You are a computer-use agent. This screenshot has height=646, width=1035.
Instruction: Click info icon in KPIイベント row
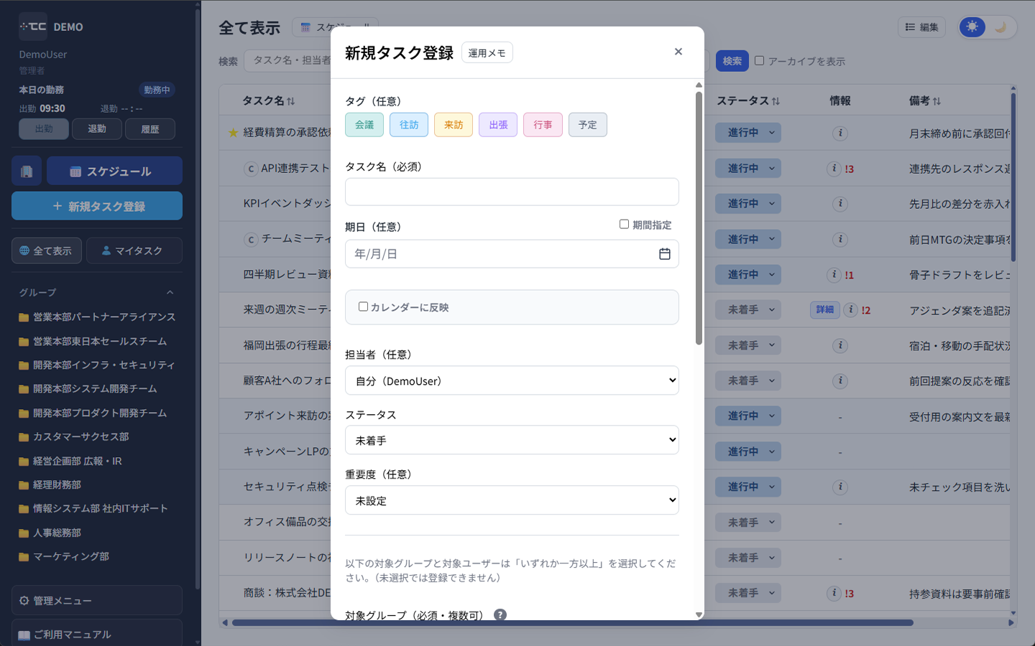(x=840, y=204)
